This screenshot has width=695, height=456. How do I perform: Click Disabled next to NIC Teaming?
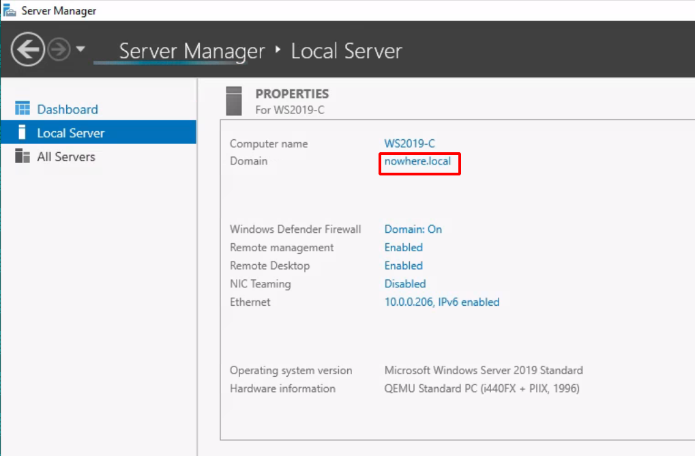click(405, 283)
